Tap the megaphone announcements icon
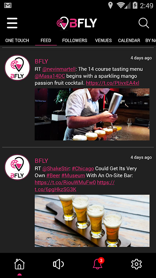The height and width of the screenshot is (278, 156). (x=59, y=264)
